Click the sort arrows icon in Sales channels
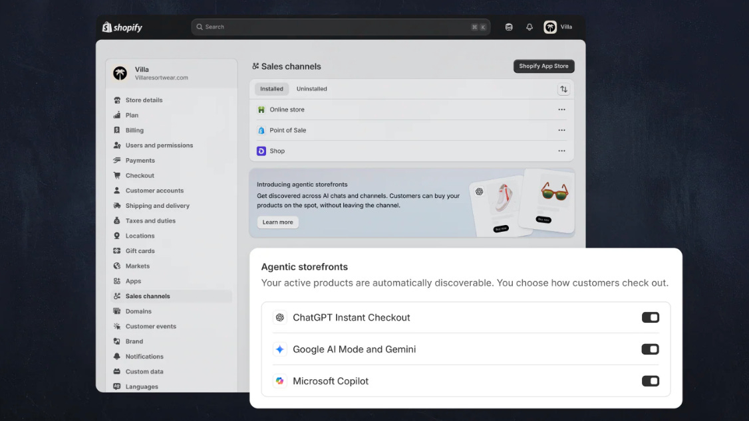749x421 pixels. point(563,89)
